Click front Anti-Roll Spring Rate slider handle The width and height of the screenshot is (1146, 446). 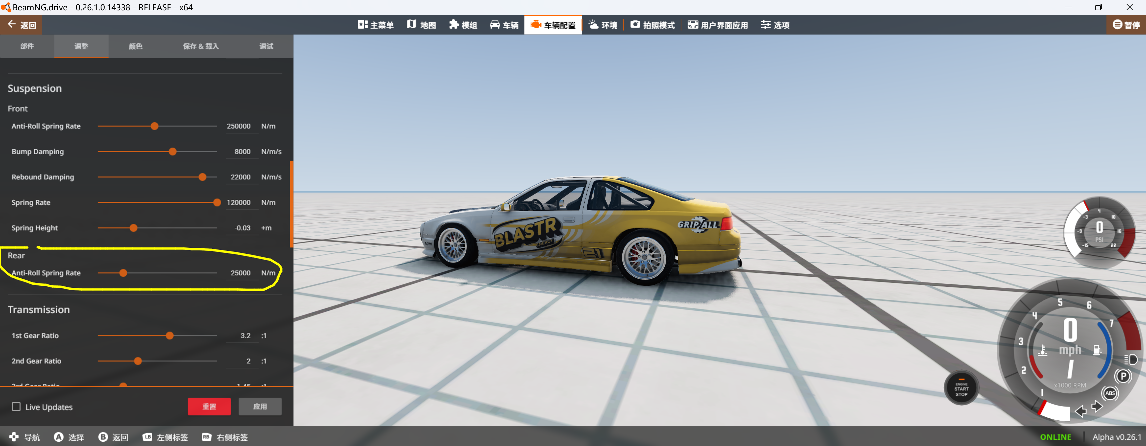pos(154,126)
